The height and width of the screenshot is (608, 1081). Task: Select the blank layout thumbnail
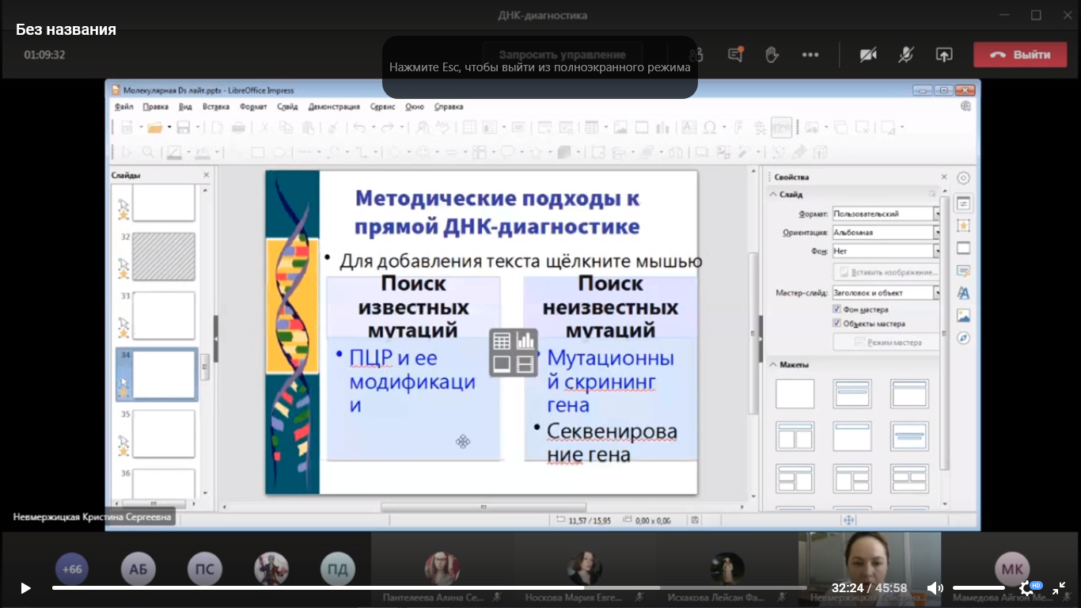pyautogui.click(x=795, y=393)
